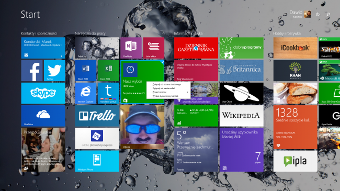Open the iCookbook tile

coord(295,48)
